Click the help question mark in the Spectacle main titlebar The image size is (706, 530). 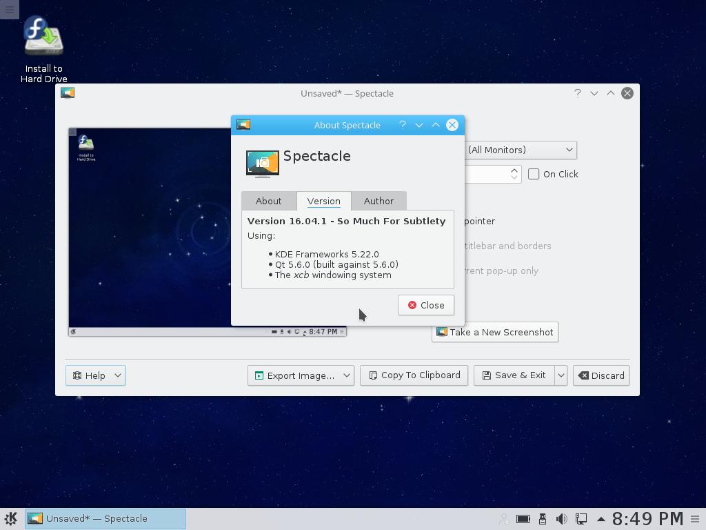point(577,93)
